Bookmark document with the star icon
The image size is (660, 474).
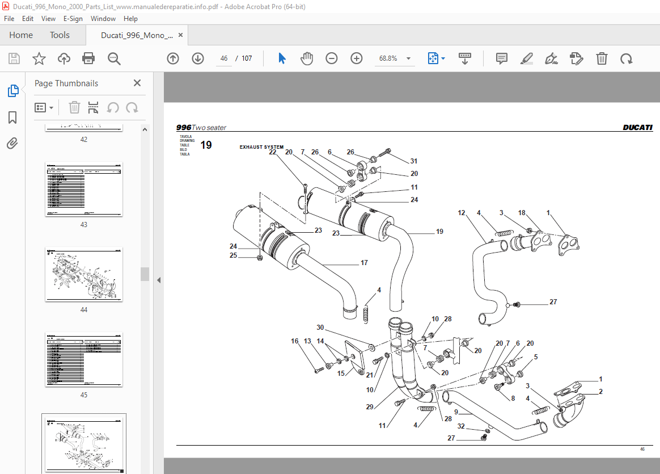(39, 58)
